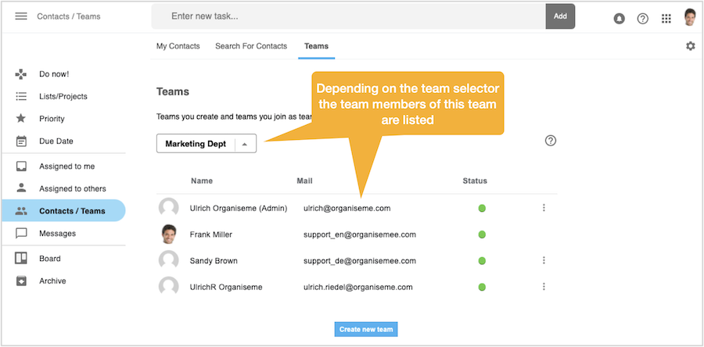
Task: Open options menu for Ulrich Organiseme (Admin)
Action: point(544,208)
